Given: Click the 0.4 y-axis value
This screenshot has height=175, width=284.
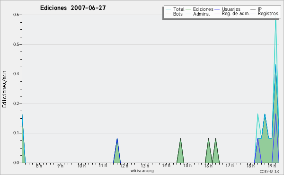Looking at the screenshot, I should (x=16, y=74).
